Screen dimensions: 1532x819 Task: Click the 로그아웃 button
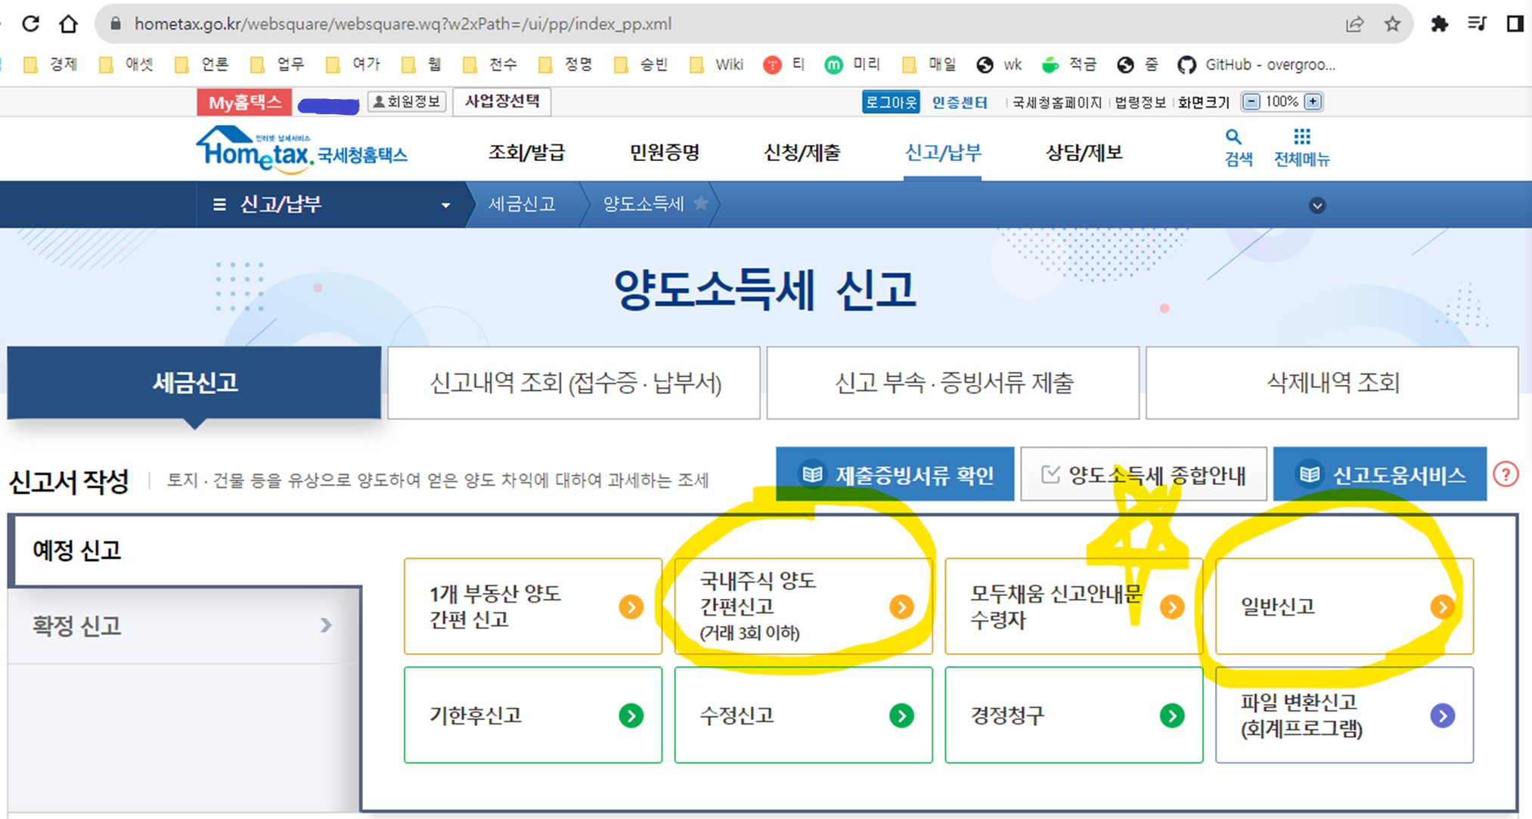[x=891, y=102]
